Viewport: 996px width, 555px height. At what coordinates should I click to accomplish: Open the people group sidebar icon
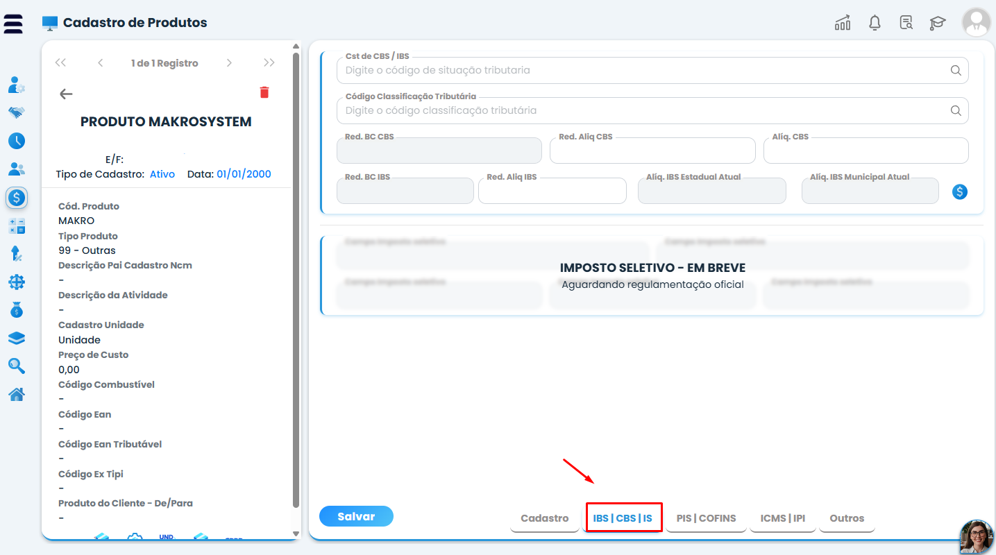tap(17, 169)
